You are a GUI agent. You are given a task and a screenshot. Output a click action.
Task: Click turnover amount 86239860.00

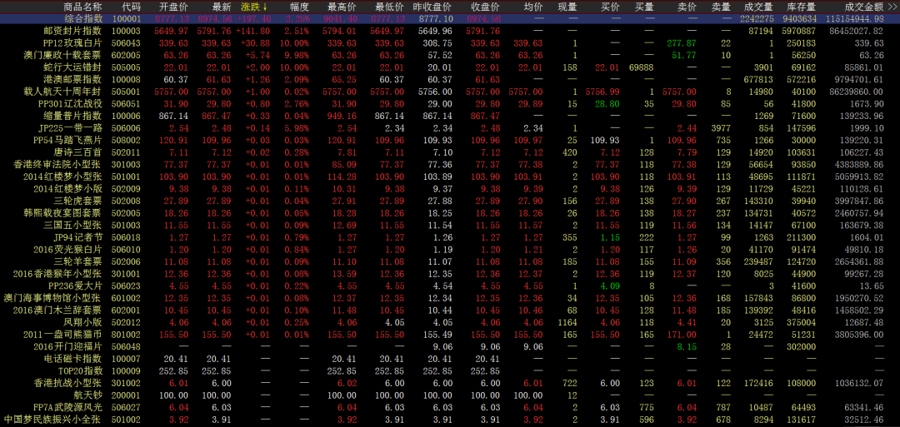pos(858,91)
